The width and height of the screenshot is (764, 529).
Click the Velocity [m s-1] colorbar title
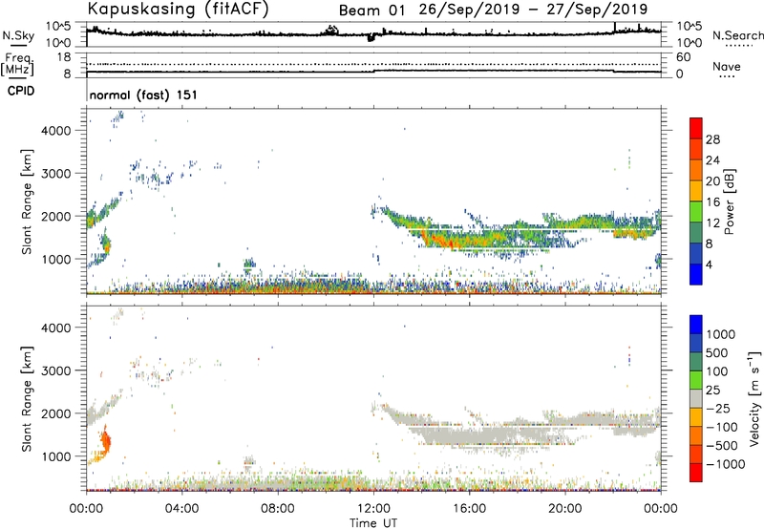click(x=754, y=398)
